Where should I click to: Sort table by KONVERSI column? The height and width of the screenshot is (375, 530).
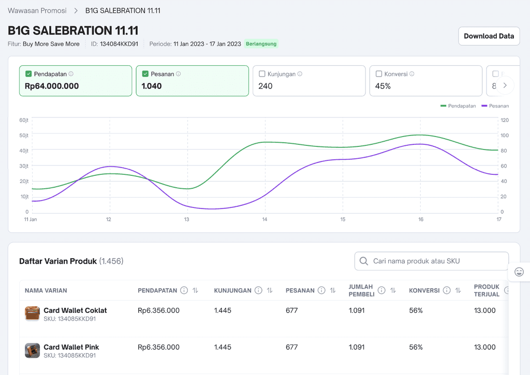pyautogui.click(x=458, y=290)
